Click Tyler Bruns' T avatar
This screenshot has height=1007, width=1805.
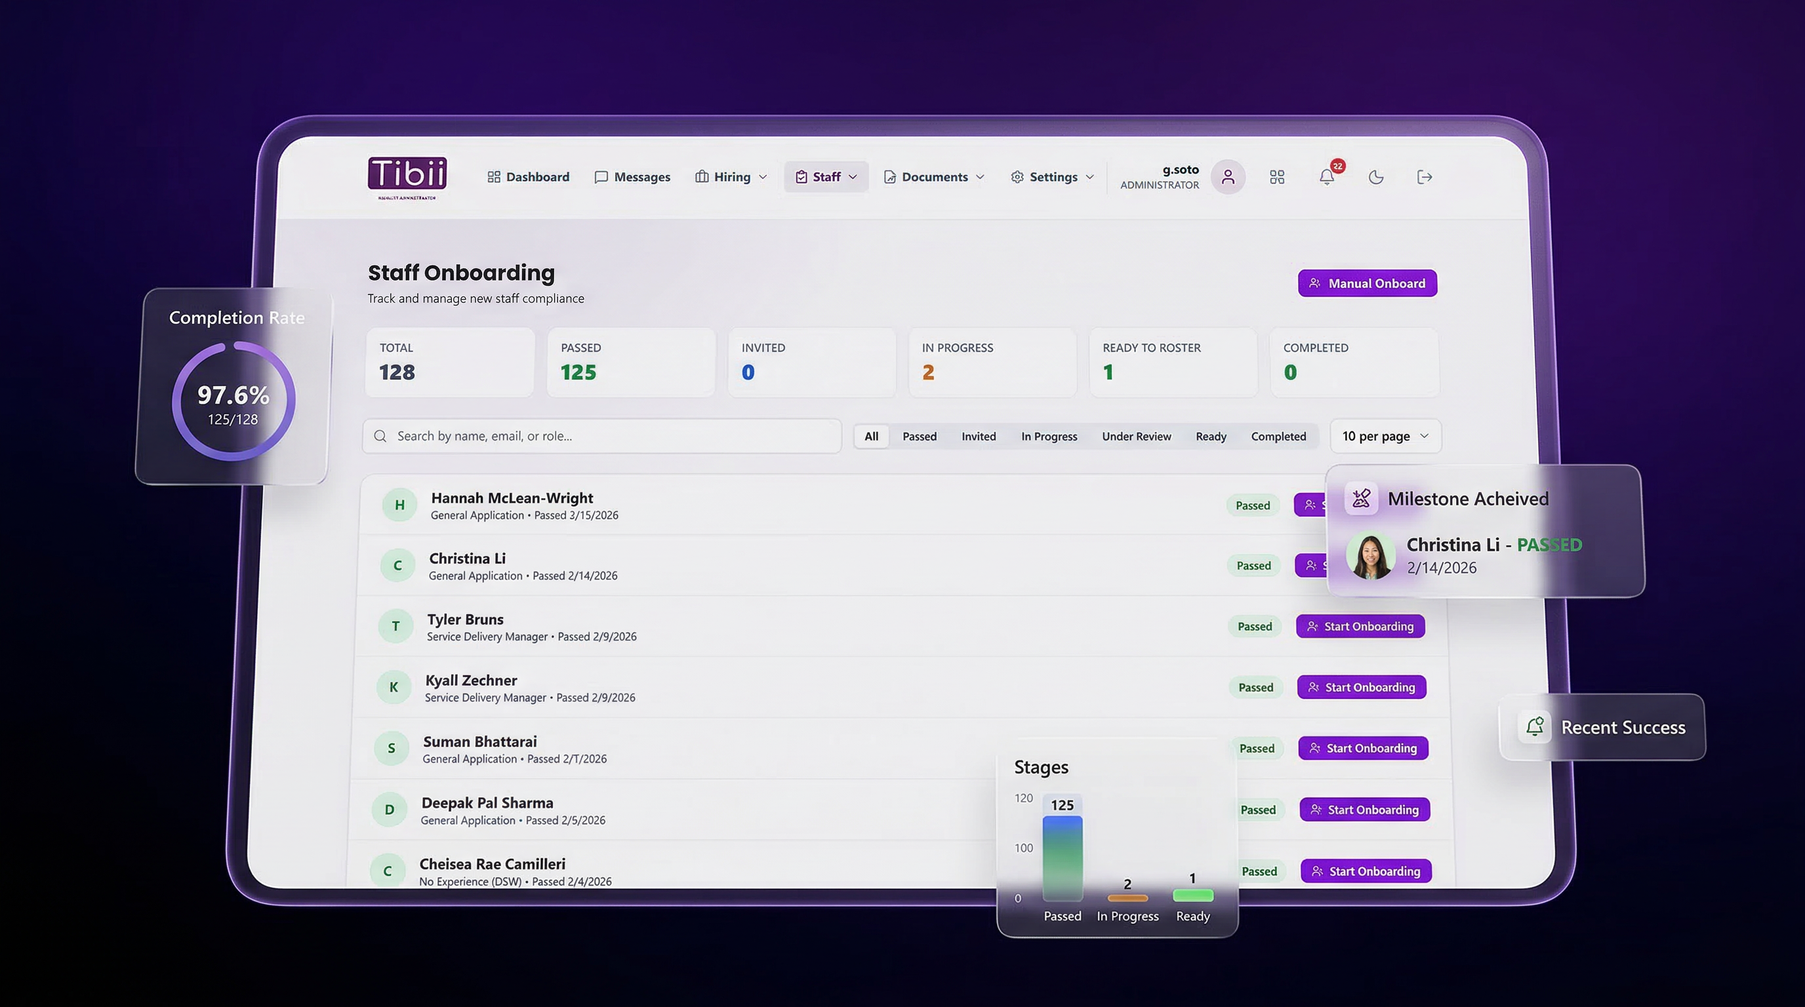coord(396,626)
